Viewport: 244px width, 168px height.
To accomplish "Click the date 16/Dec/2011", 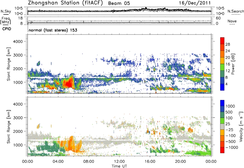I will pyautogui.click(x=195, y=3).
